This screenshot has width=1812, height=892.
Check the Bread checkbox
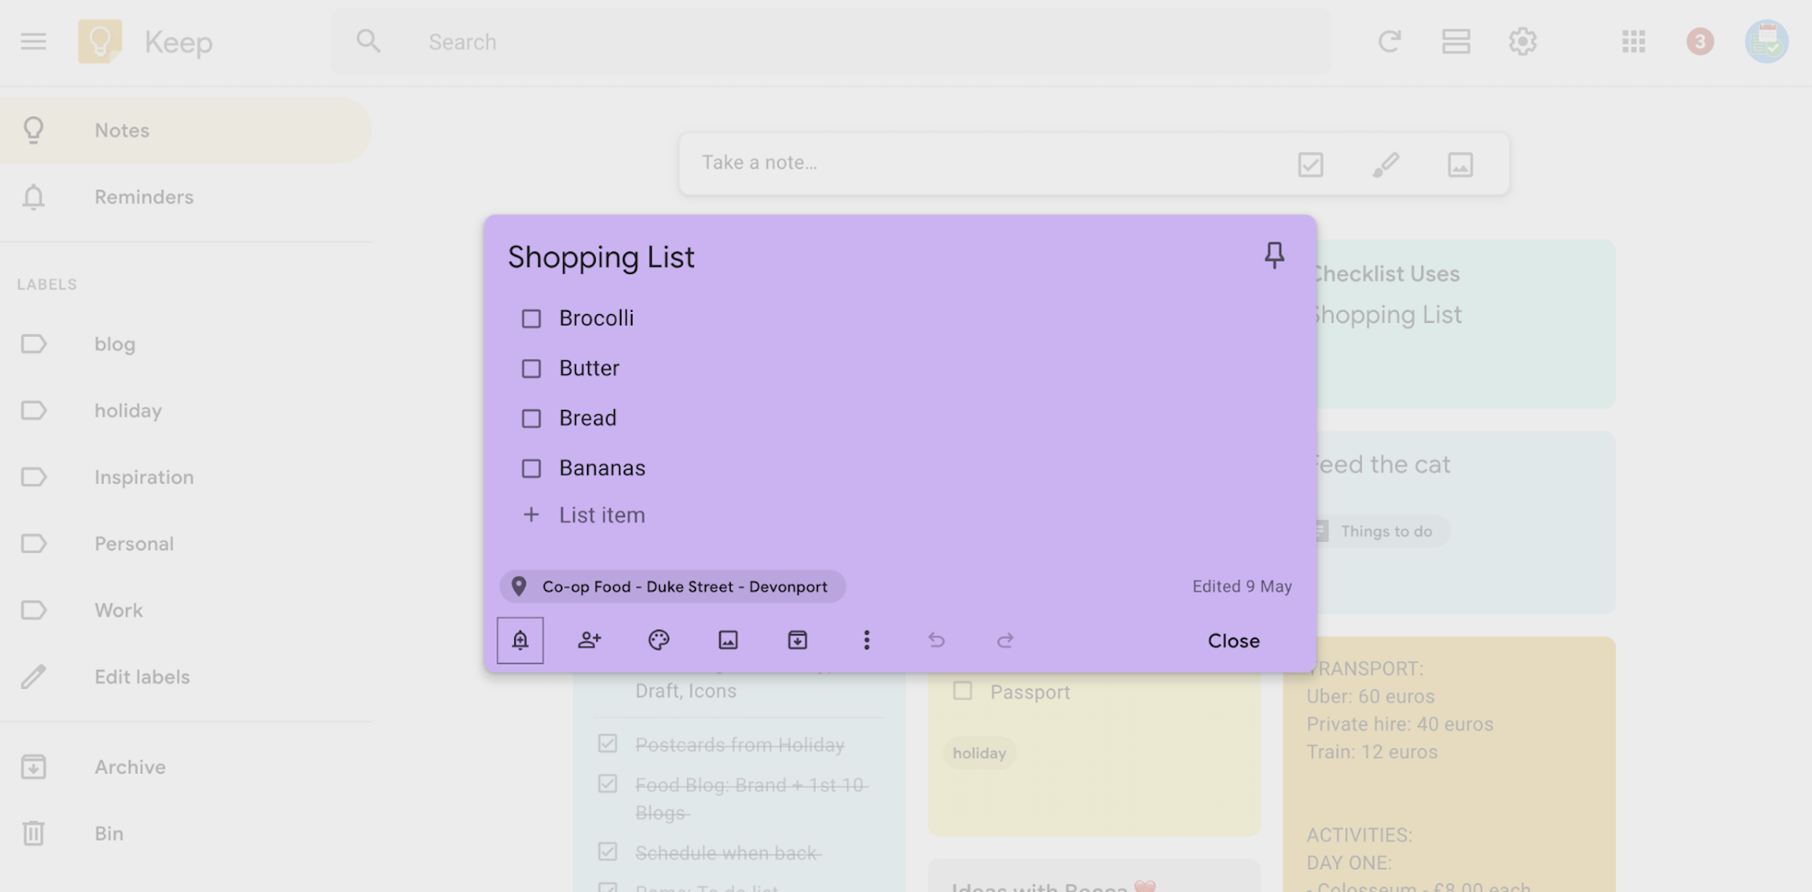click(x=531, y=418)
